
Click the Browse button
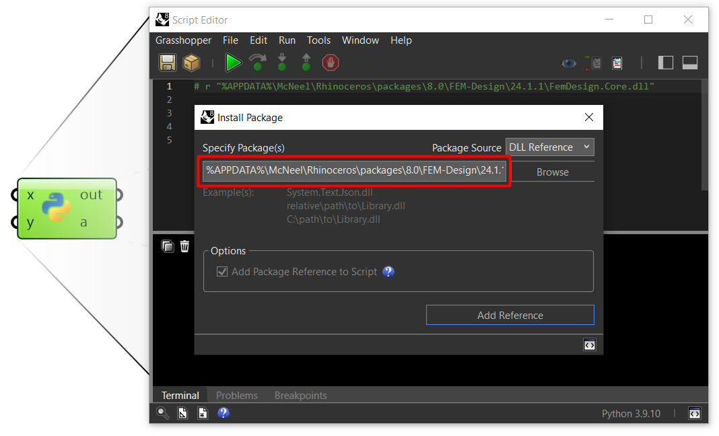[553, 172]
